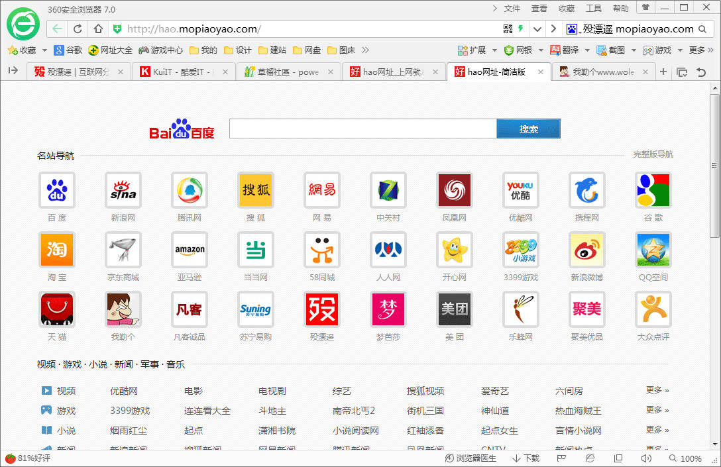The height and width of the screenshot is (467, 721).
Task: Expand the 扩展 extensions dropdown arrow
Action: [494, 50]
